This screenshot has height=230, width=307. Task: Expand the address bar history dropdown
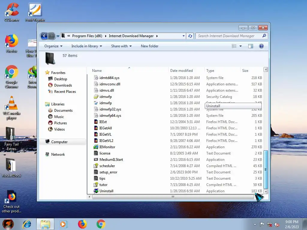pos(183,36)
